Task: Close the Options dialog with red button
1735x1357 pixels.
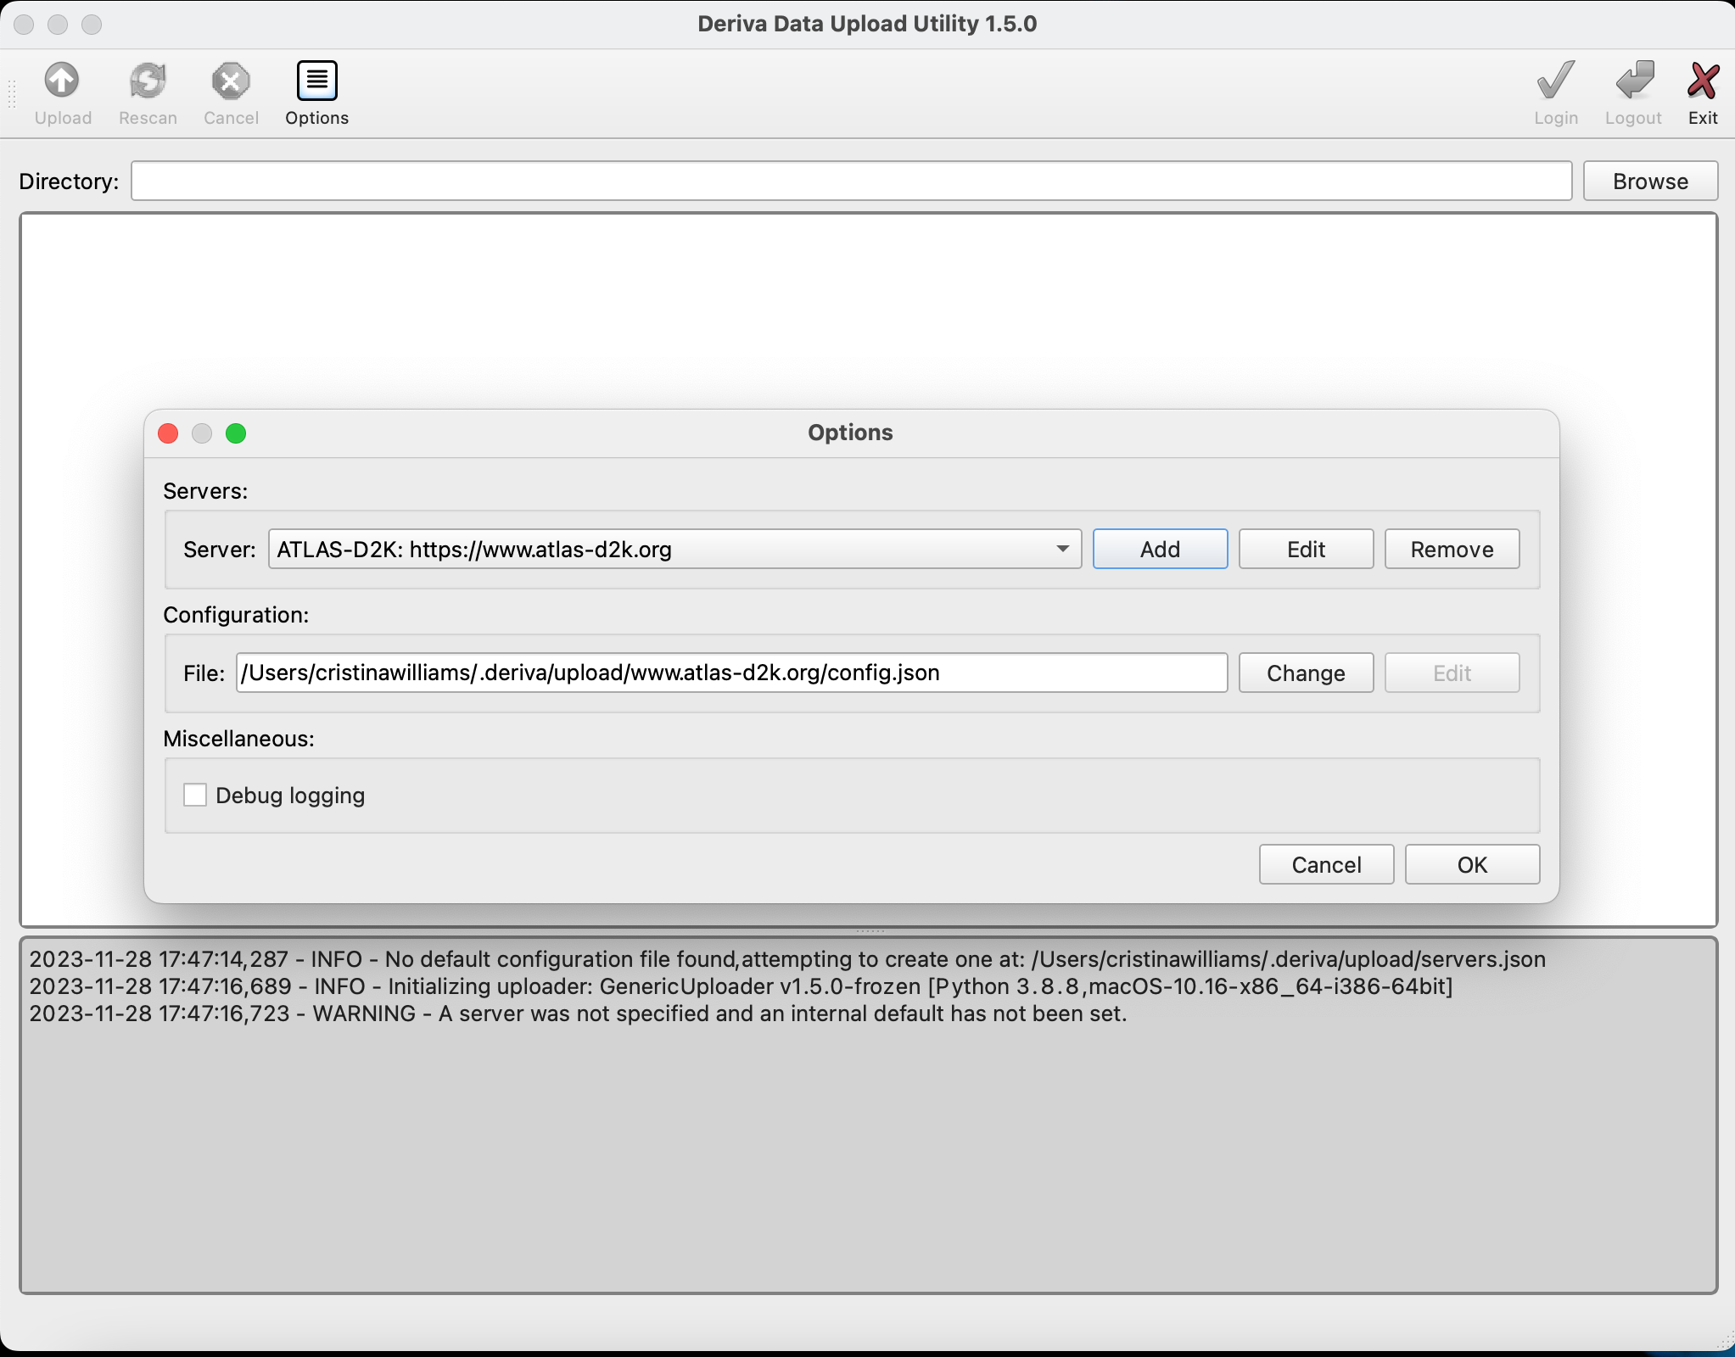Action: [168, 433]
